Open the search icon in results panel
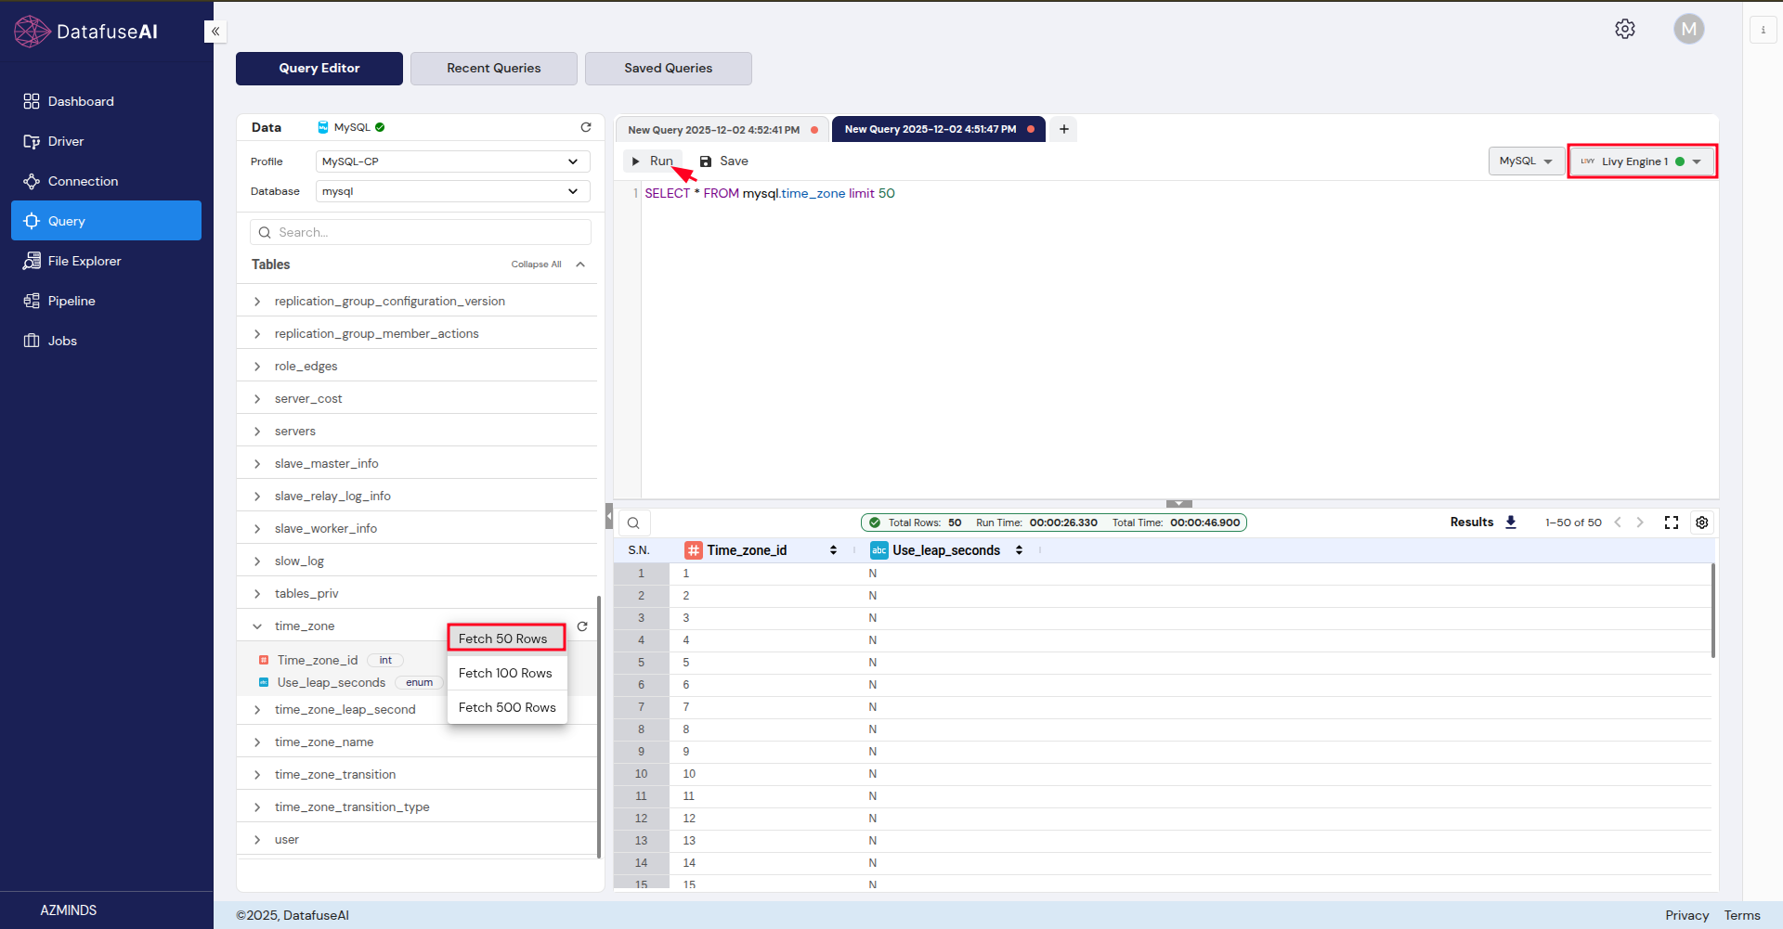Image resolution: width=1783 pixels, height=929 pixels. coord(633,522)
